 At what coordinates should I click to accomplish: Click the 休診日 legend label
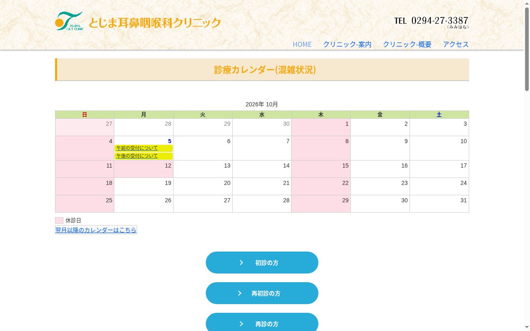click(73, 221)
